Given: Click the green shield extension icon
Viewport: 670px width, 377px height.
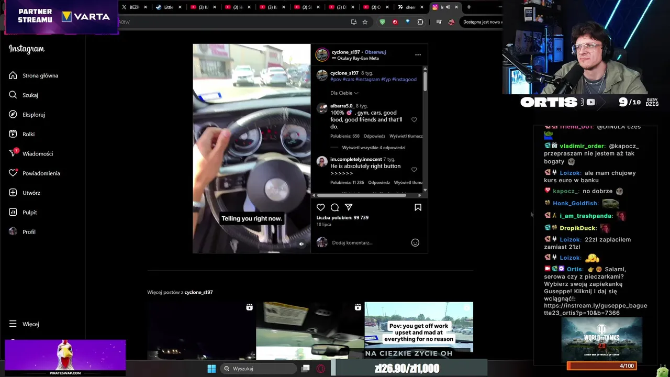Looking at the screenshot, I should 382,22.
